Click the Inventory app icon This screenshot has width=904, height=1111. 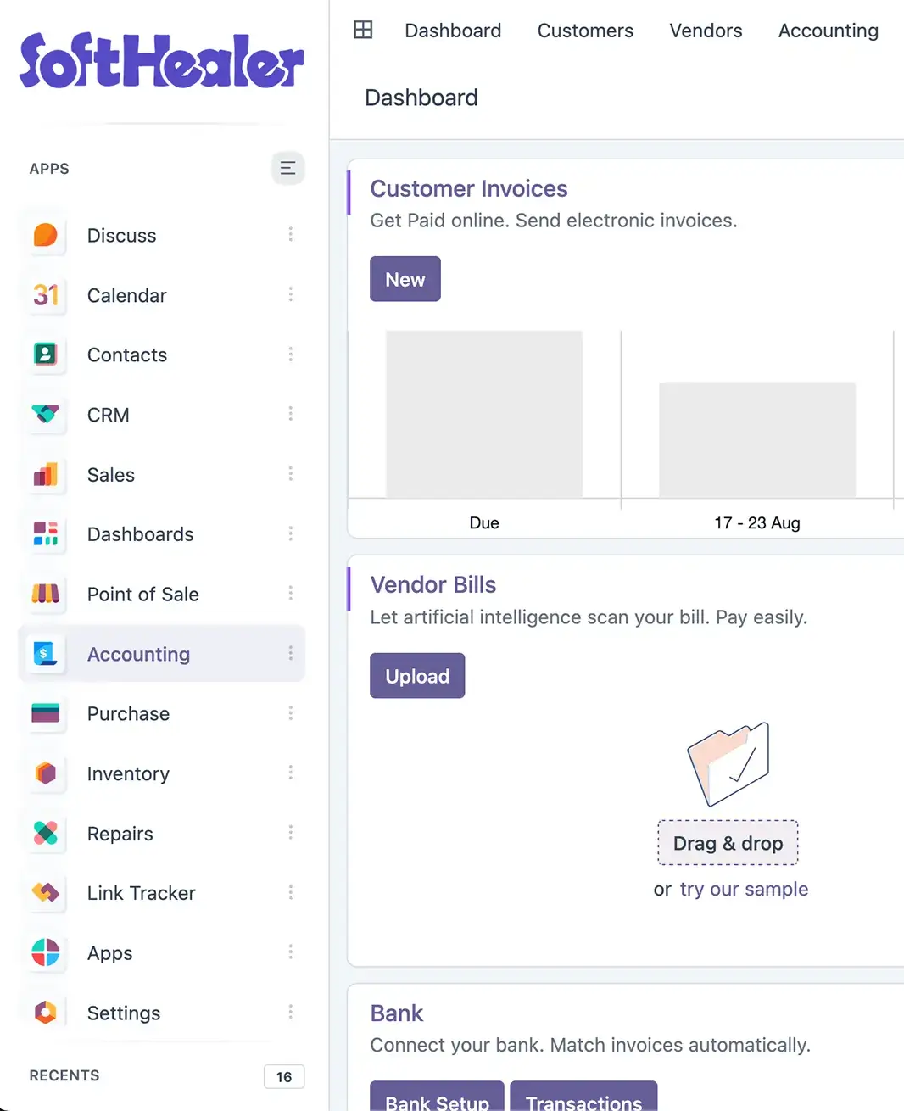point(46,773)
